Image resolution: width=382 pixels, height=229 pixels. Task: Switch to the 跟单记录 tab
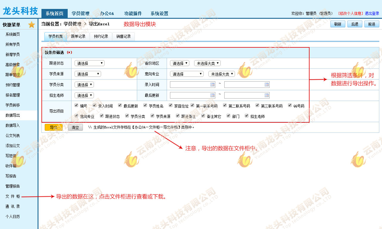[x=78, y=36]
